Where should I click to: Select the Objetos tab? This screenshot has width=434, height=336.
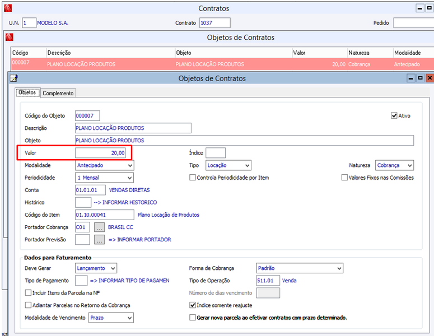(27, 92)
